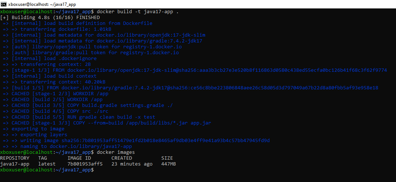This screenshot has height=182, width=396.
Task: Click the 'Building 4.8s (16/16) FINISHED' line
Action: [x=55, y=18]
